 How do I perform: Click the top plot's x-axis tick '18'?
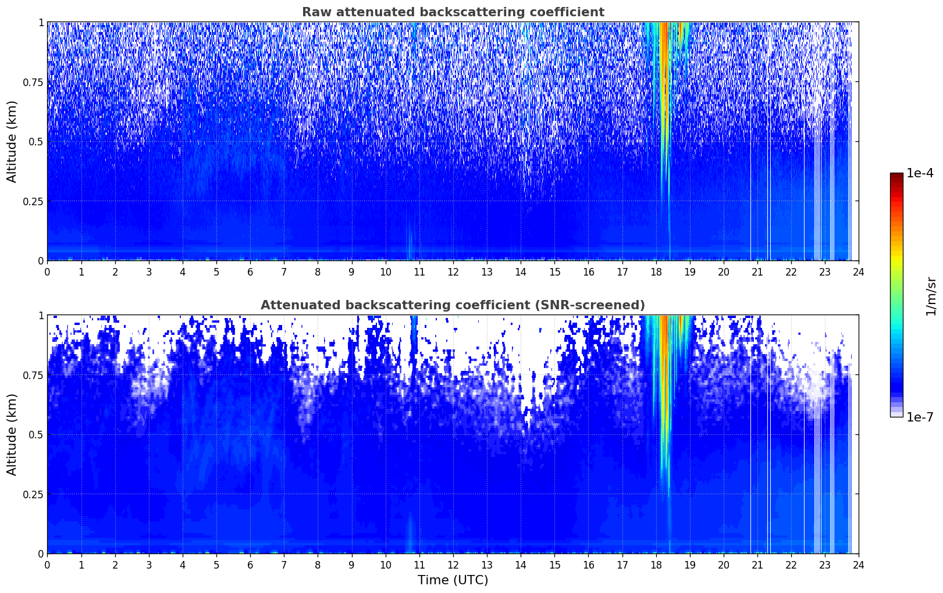point(656,272)
